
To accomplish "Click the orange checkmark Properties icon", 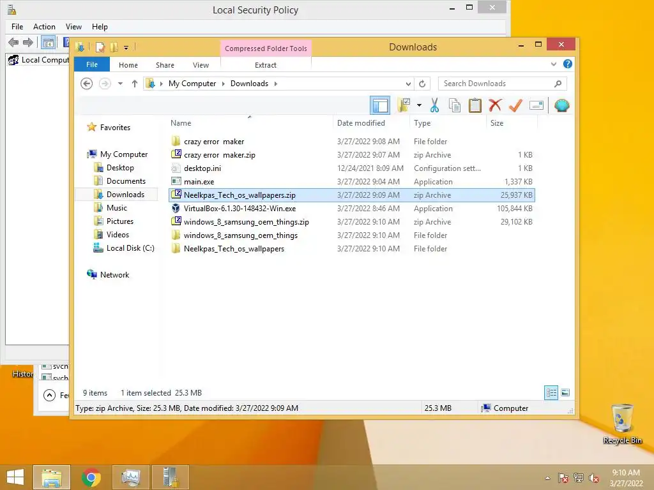I will click(515, 105).
